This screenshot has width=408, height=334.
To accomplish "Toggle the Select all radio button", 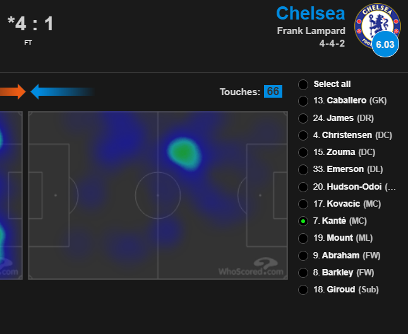I will tap(303, 84).
